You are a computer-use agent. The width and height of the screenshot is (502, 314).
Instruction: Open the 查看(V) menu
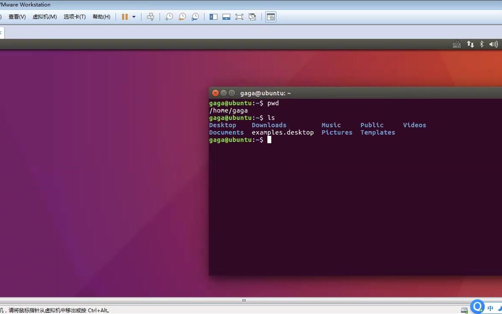pos(17,16)
